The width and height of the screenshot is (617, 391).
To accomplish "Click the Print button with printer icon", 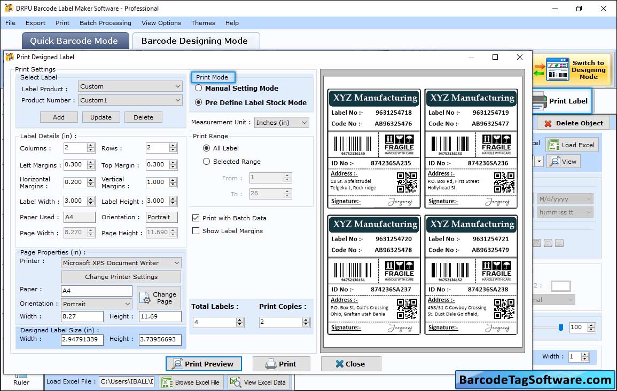I will click(281, 364).
